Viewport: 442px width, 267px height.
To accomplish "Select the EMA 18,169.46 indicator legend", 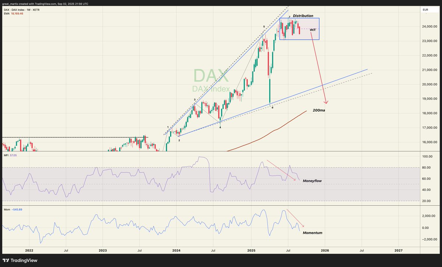I will pyautogui.click(x=13, y=13).
